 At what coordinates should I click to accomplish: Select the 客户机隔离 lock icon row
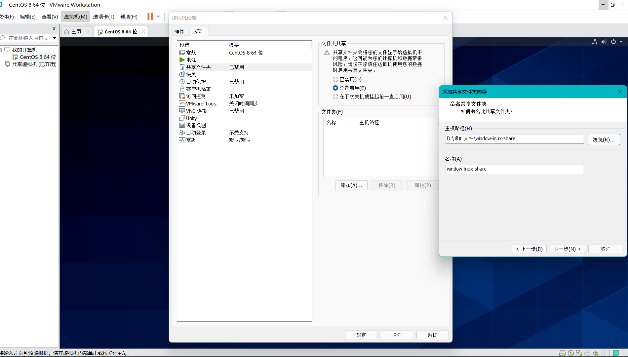tap(182, 89)
